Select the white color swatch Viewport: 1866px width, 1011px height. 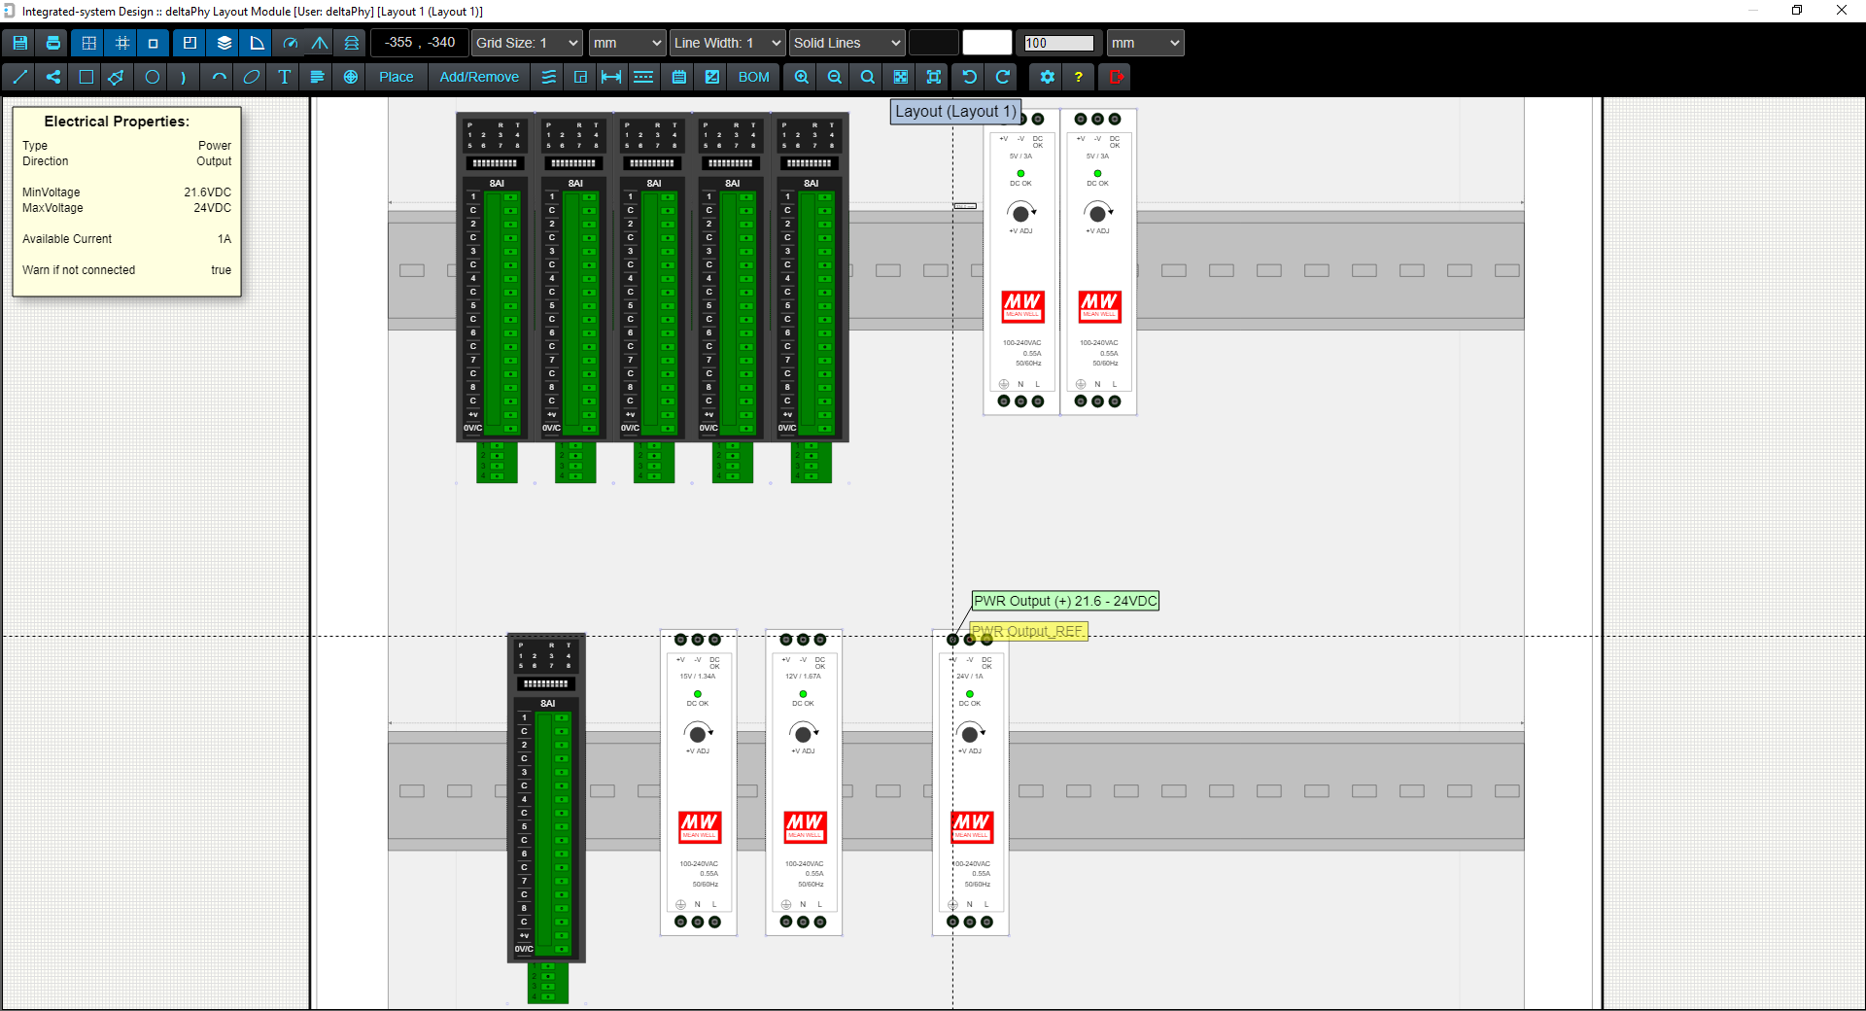tap(987, 43)
